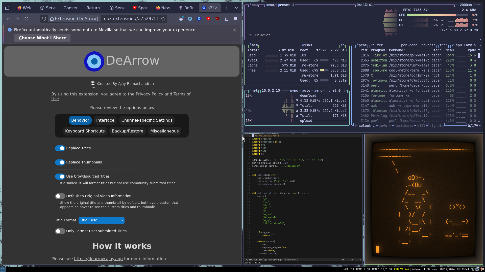Screen dimensions: 485x272
Task: Click next sort column arrow in btop proc
Action: [475, 45]
